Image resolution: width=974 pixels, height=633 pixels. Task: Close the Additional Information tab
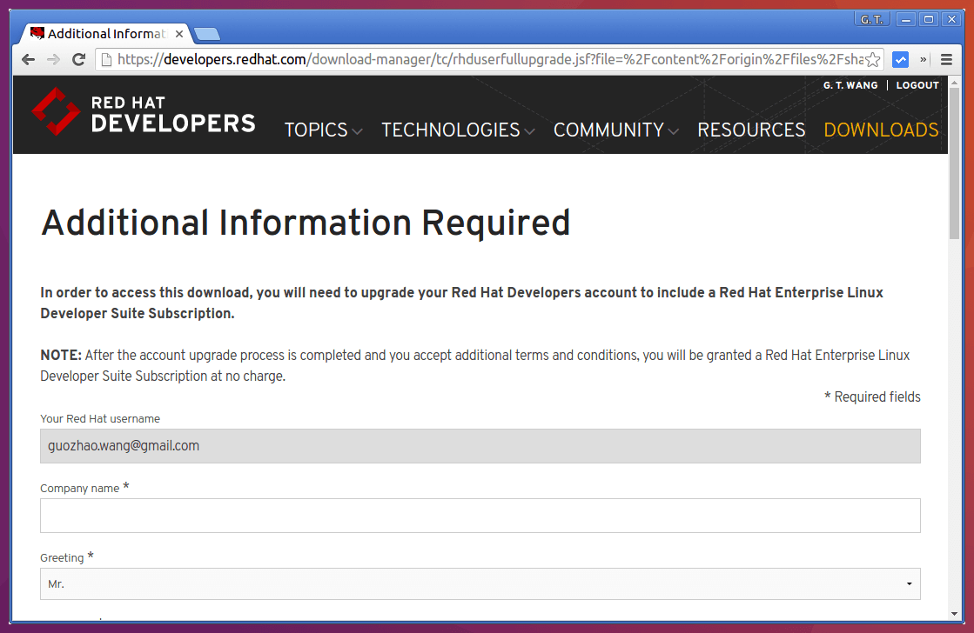tap(180, 34)
